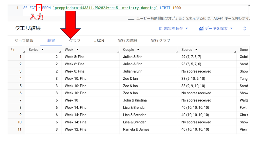Screen dimensions: 263x143
Task: Click the '23 (5, 5, 7, 6)' score cell
Action: tap(191, 64)
